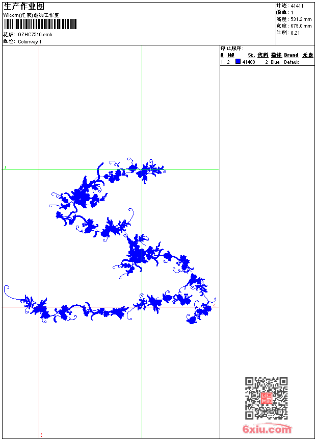The image size is (316, 439).
Task: Click the blue thread color swatch
Action: 238,62
